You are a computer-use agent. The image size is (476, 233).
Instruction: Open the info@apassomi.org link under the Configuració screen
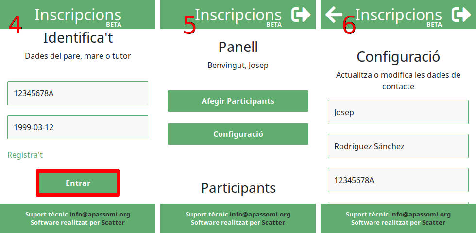[421, 215]
